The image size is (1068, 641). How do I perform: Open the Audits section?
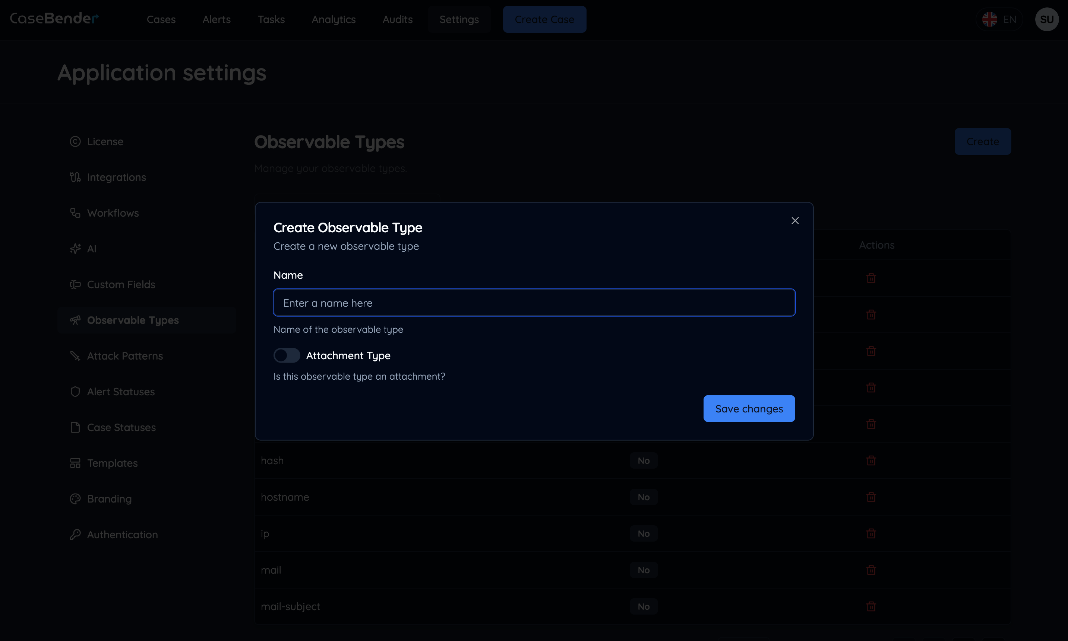tap(397, 19)
